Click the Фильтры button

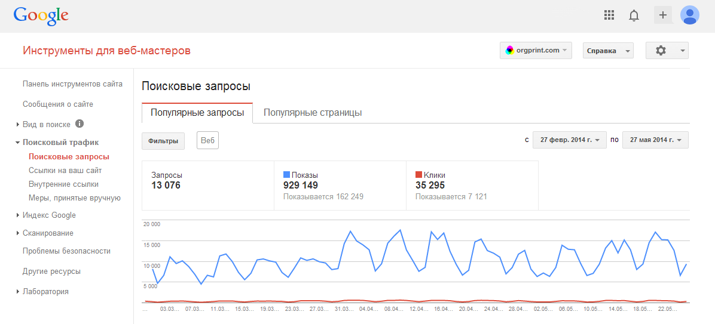point(163,141)
